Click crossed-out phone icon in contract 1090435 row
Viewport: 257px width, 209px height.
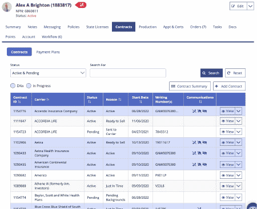[194, 165]
